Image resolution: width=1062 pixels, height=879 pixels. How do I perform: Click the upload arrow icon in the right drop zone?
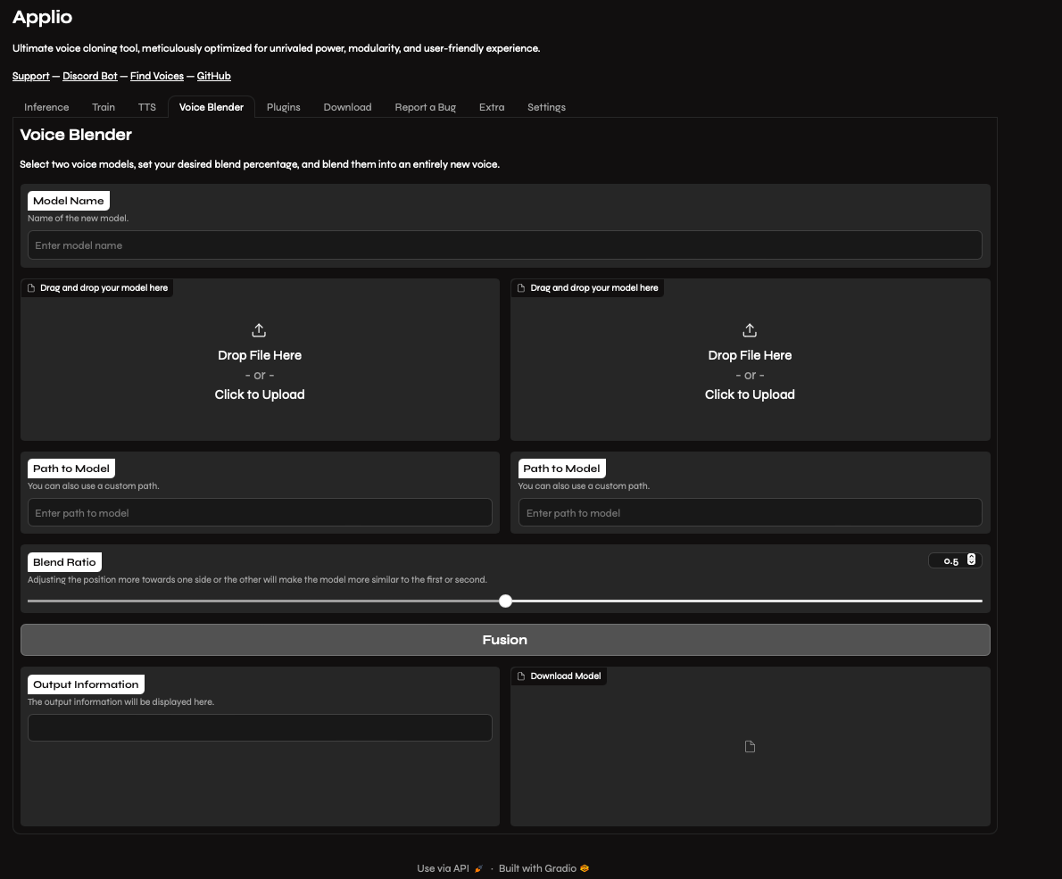pyautogui.click(x=750, y=329)
